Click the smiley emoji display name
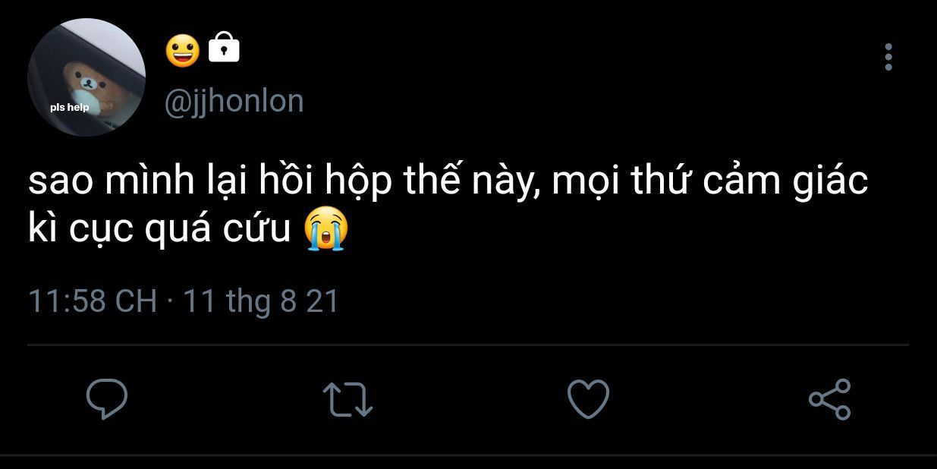 [x=183, y=50]
